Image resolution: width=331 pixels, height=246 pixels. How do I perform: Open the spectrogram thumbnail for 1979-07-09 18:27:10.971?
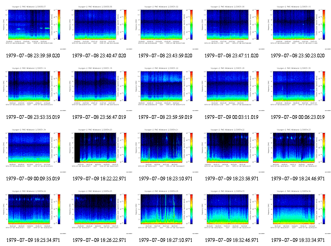165,211
